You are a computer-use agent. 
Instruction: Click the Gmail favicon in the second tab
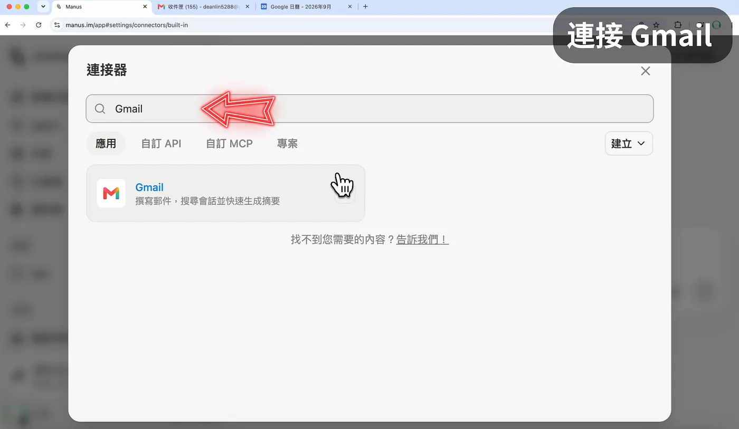[162, 7]
